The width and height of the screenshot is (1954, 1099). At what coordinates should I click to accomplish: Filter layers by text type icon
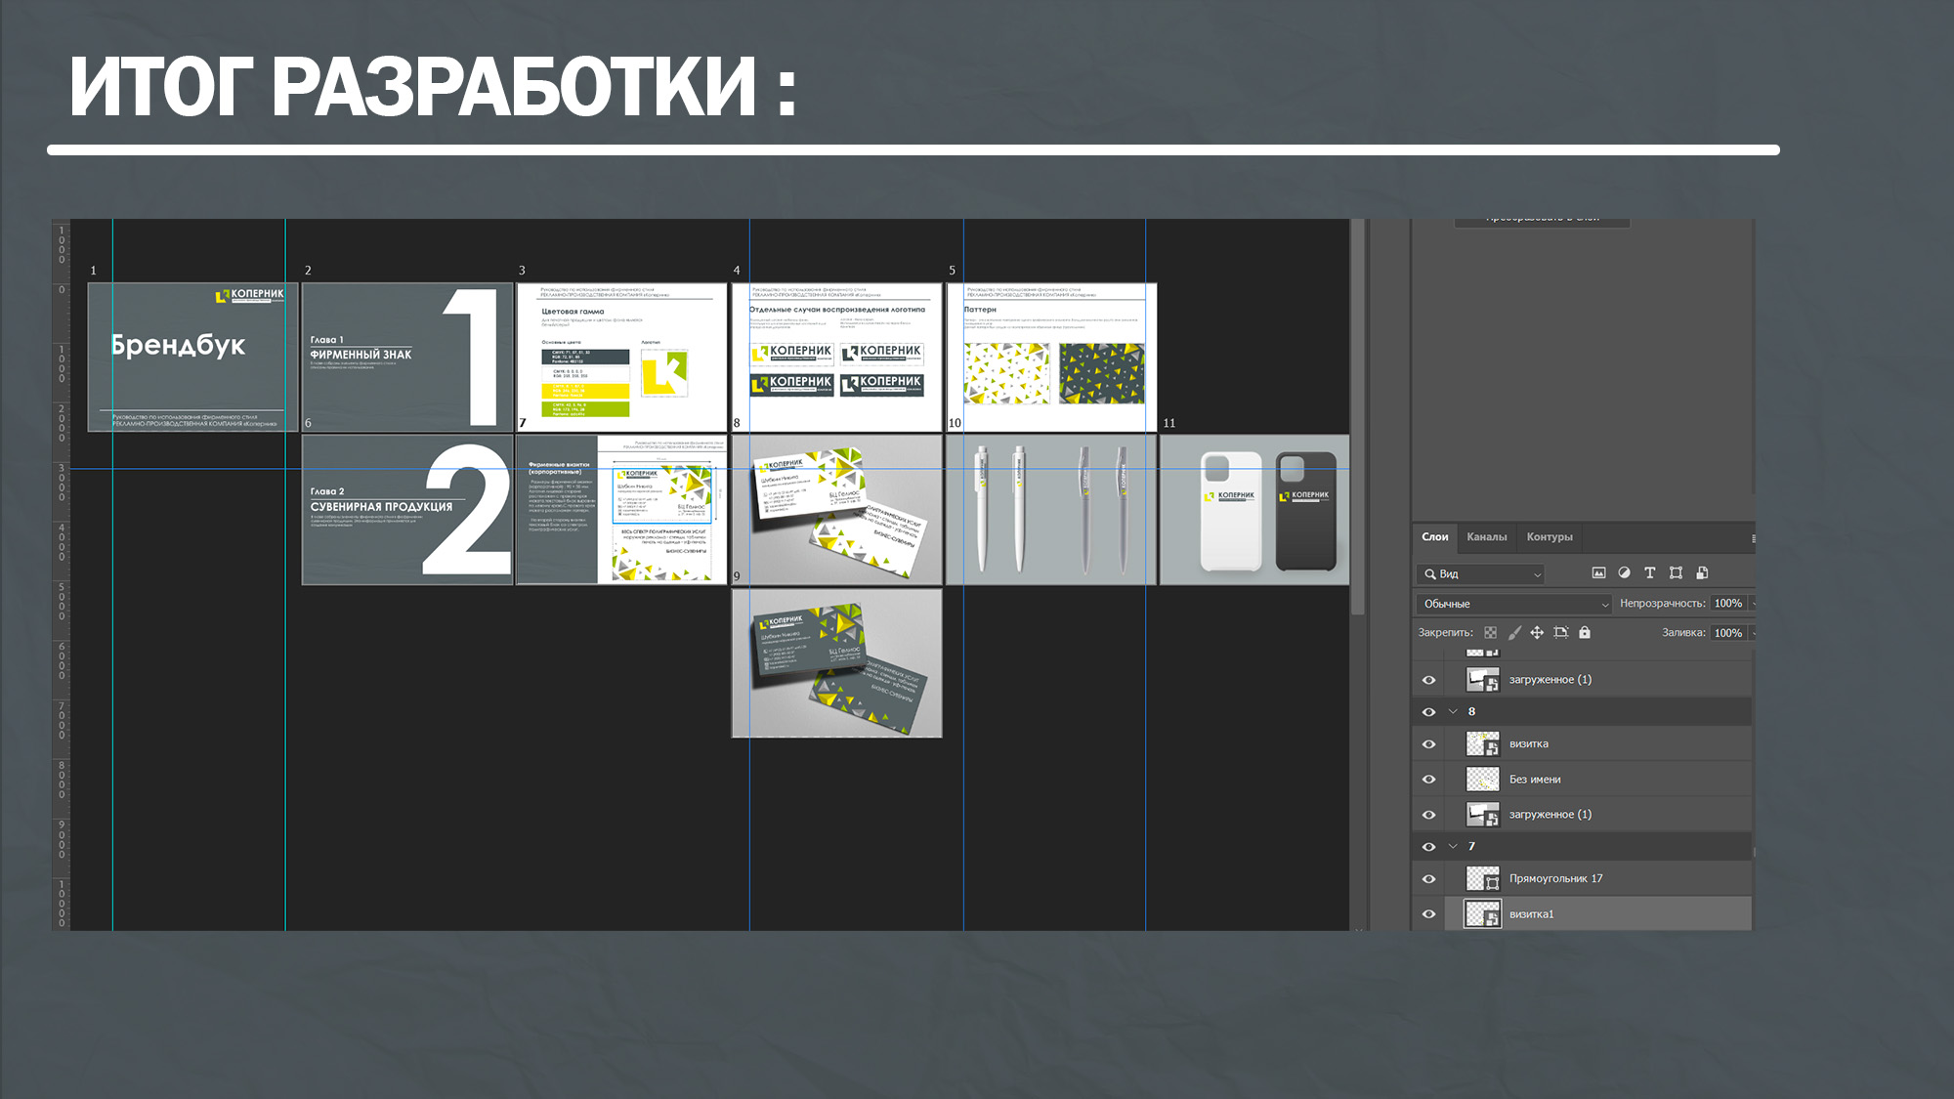1650,573
